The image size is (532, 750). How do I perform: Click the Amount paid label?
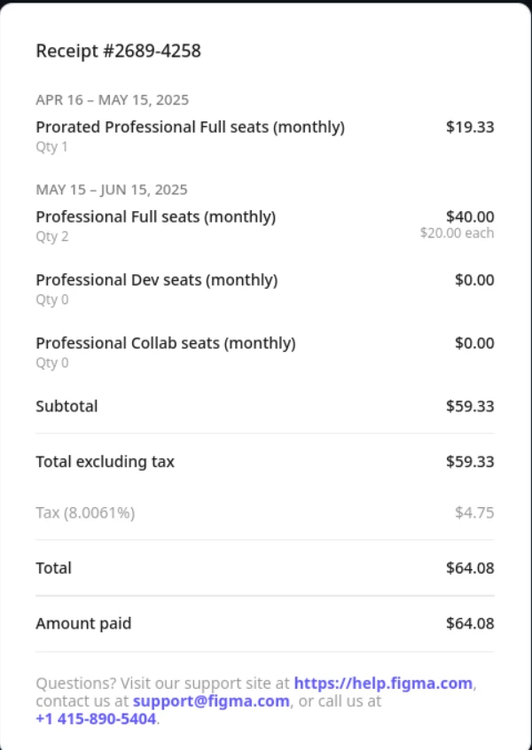tap(83, 623)
